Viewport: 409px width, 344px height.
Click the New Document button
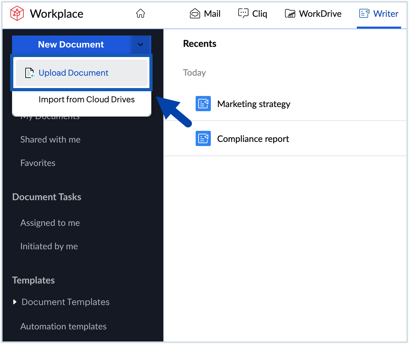(x=71, y=44)
